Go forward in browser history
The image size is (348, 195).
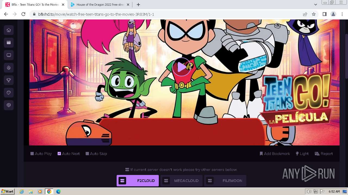15,14
